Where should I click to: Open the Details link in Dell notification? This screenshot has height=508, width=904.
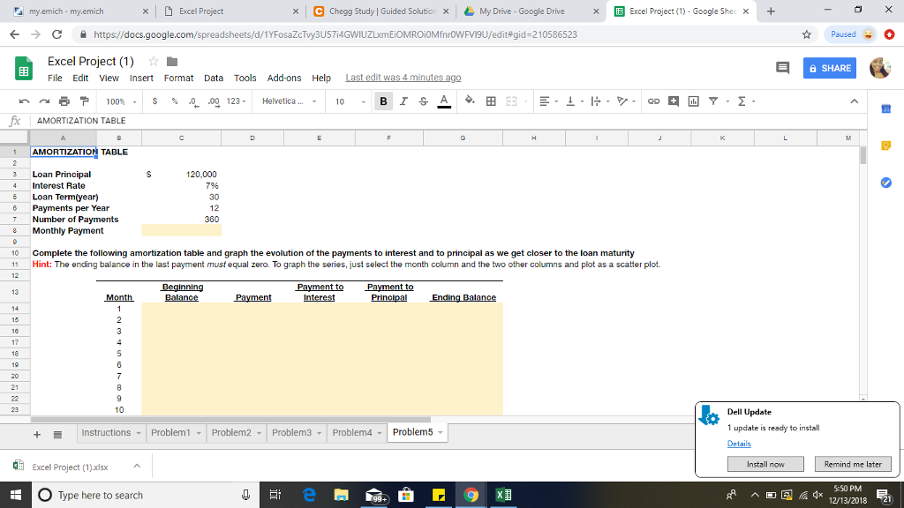739,444
